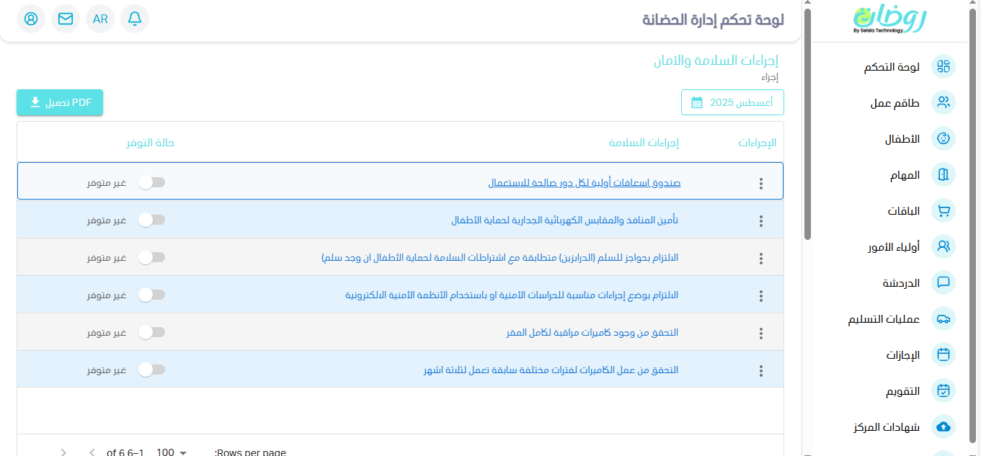Open the عمليات التسليم deliveries icon
The height and width of the screenshot is (456, 981).
[943, 318]
